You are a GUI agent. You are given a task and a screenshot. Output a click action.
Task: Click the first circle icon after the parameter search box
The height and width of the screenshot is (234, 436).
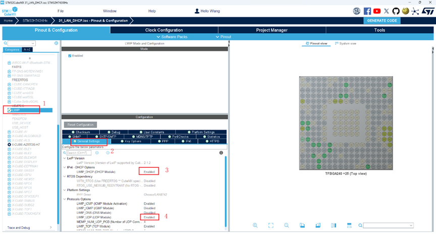(x=97, y=153)
